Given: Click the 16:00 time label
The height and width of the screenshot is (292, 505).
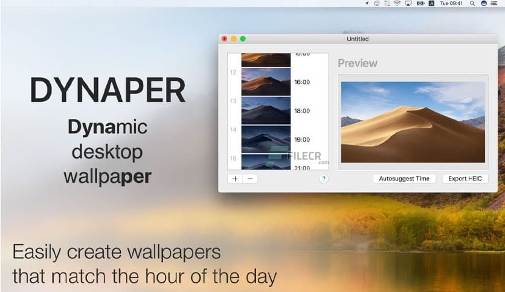Looking at the screenshot, I should pos(302,82).
